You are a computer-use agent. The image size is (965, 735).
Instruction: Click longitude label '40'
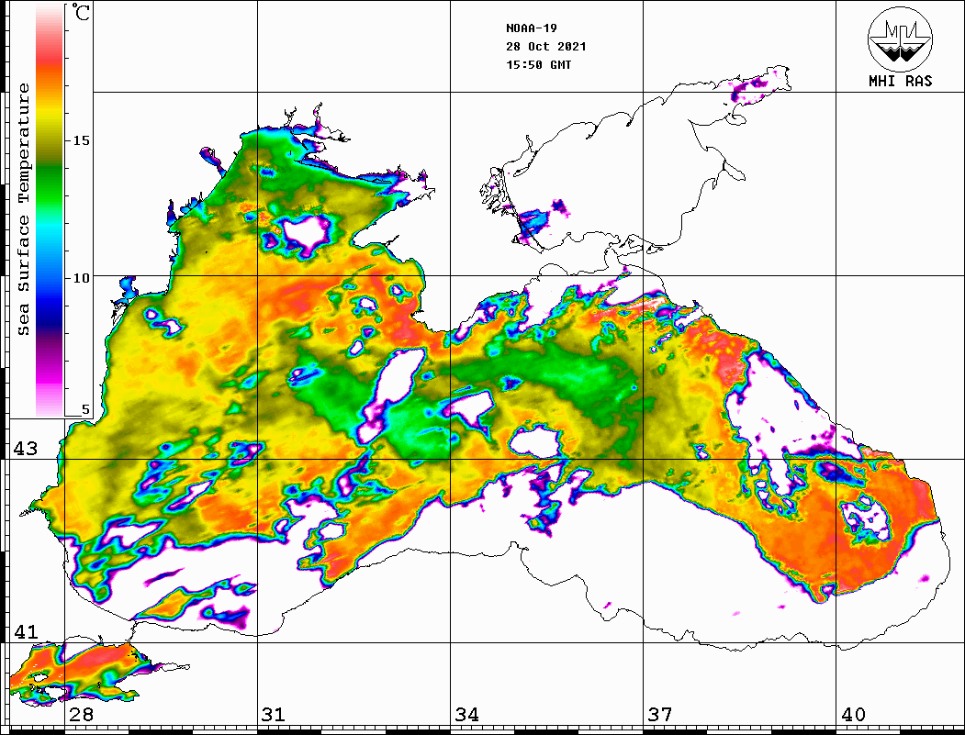click(852, 715)
